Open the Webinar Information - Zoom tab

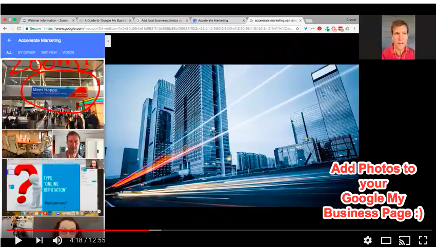pos(47,20)
